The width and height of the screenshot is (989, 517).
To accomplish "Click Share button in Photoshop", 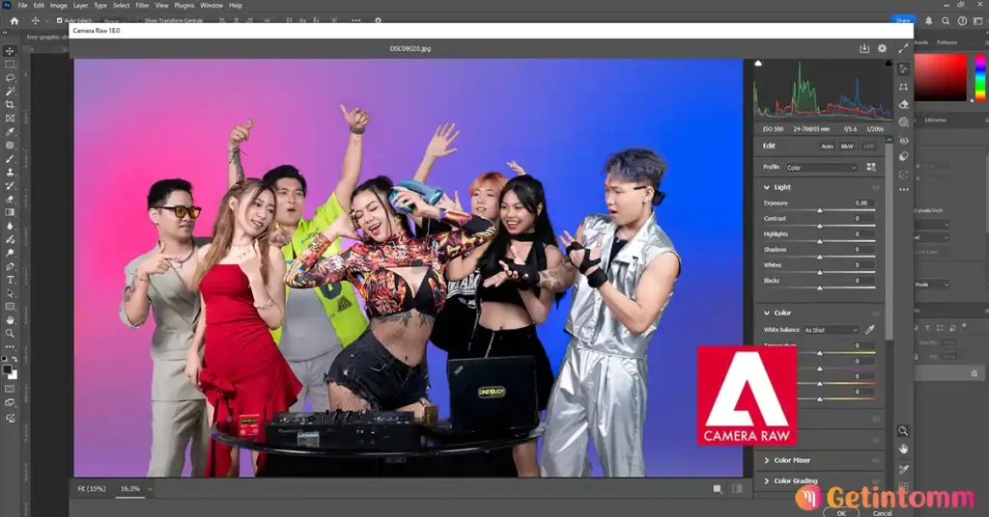I will tap(903, 21).
